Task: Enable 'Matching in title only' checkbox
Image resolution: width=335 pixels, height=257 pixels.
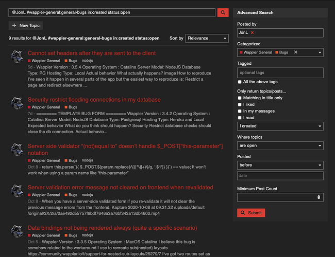Action: [240, 98]
